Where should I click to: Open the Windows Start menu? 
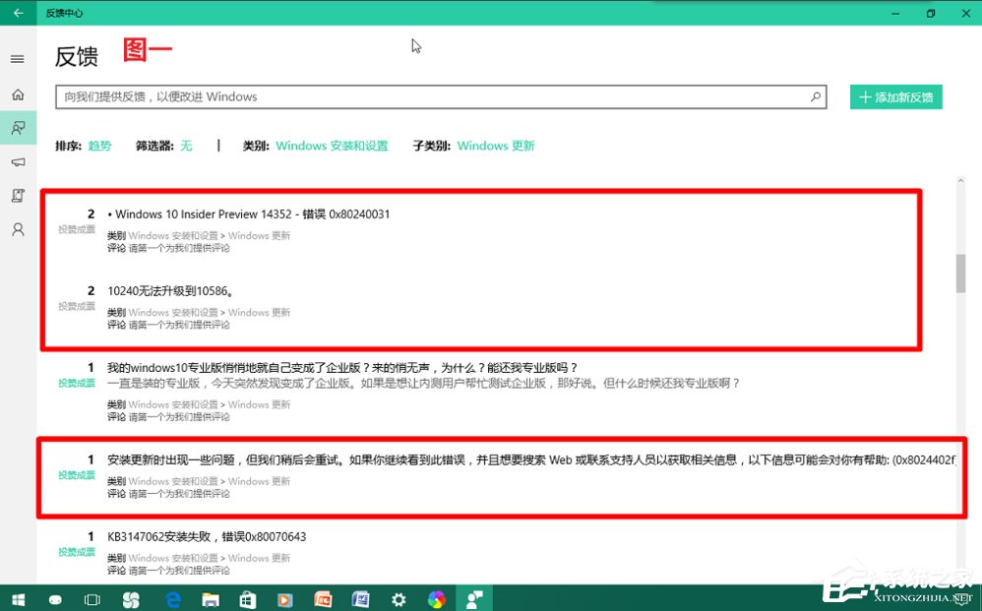pyautogui.click(x=20, y=598)
